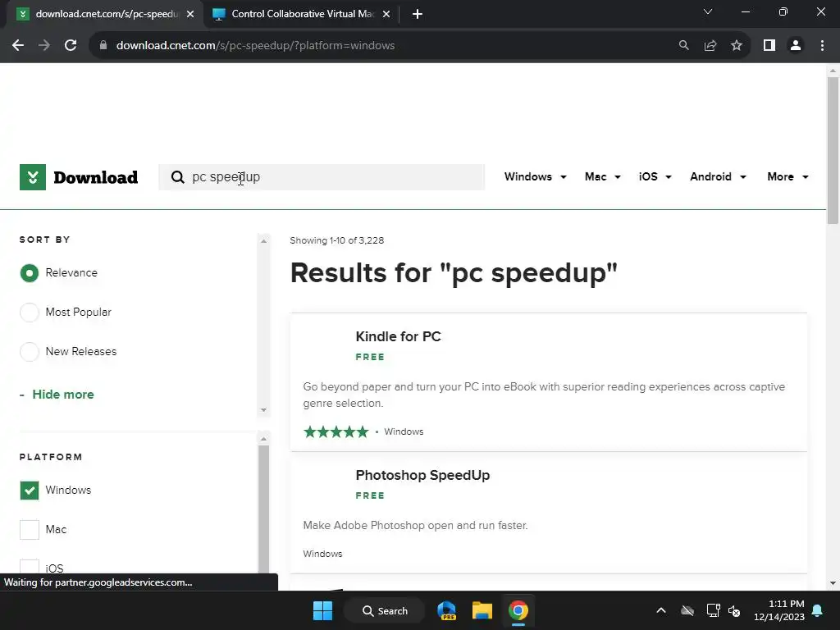Go back to the previous page
Viewport: 840px width, 630px height.
18,46
